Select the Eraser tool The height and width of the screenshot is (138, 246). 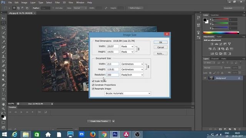(3, 66)
